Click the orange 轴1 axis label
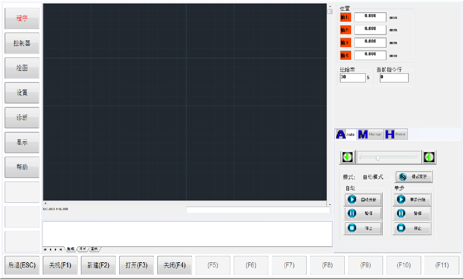Viewport: 464px width, 279px height. (345, 18)
